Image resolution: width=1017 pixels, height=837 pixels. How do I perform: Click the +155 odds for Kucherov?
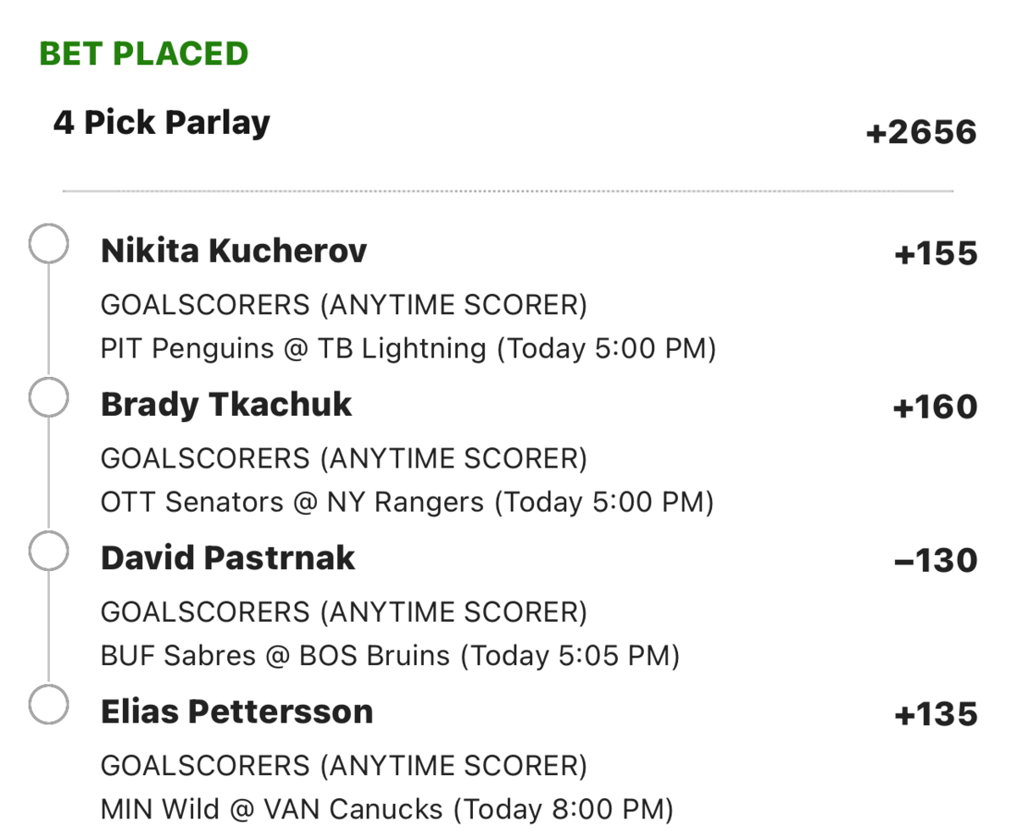(x=935, y=253)
